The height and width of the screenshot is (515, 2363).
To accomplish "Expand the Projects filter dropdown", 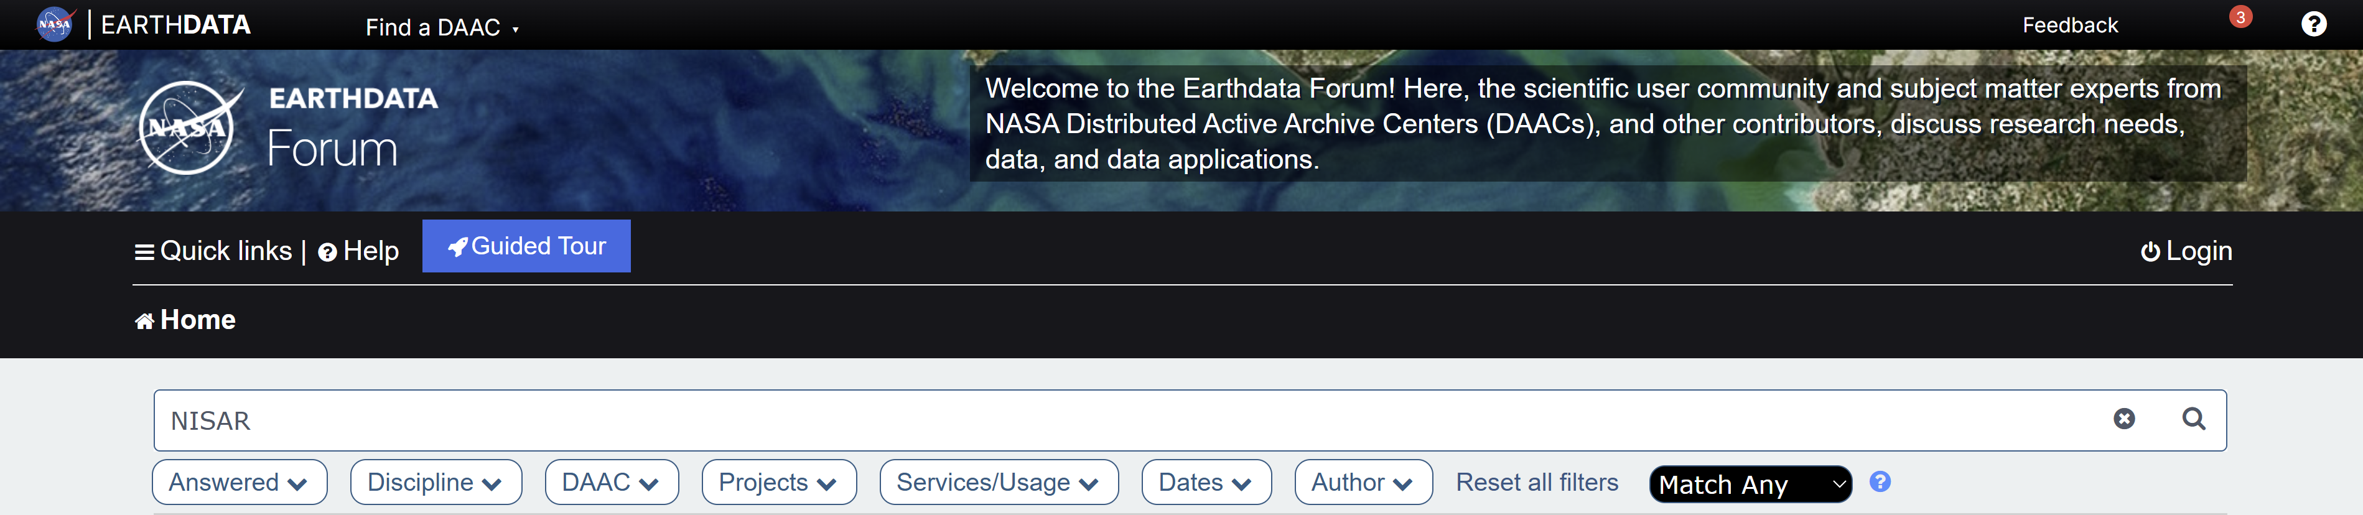I will 779,482.
